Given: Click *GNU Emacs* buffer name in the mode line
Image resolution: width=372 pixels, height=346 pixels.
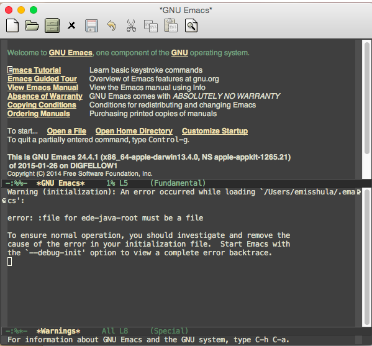Looking at the screenshot, I should (60, 183).
